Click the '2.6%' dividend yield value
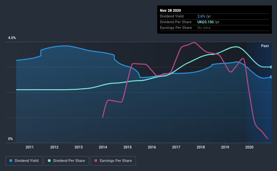The width and height of the screenshot is (277, 171). 201,16
